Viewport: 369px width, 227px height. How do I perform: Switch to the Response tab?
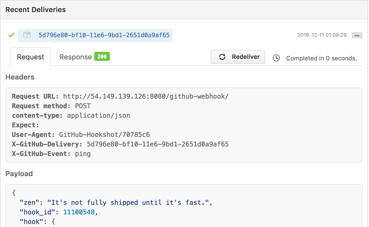pos(75,57)
